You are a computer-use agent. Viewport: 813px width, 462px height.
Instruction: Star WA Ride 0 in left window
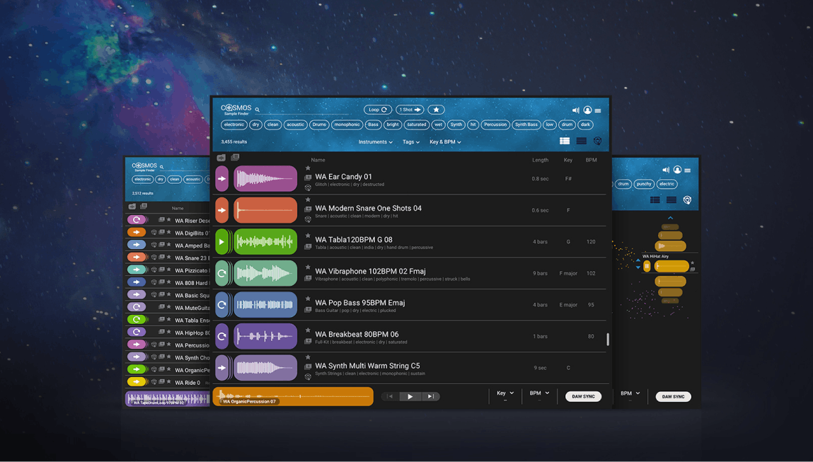click(x=168, y=382)
